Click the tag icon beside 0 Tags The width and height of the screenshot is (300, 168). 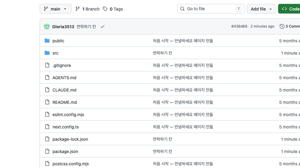coord(105,9)
